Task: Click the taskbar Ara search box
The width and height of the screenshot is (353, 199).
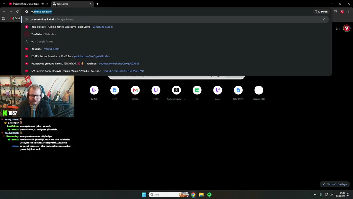Action: (169, 195)
